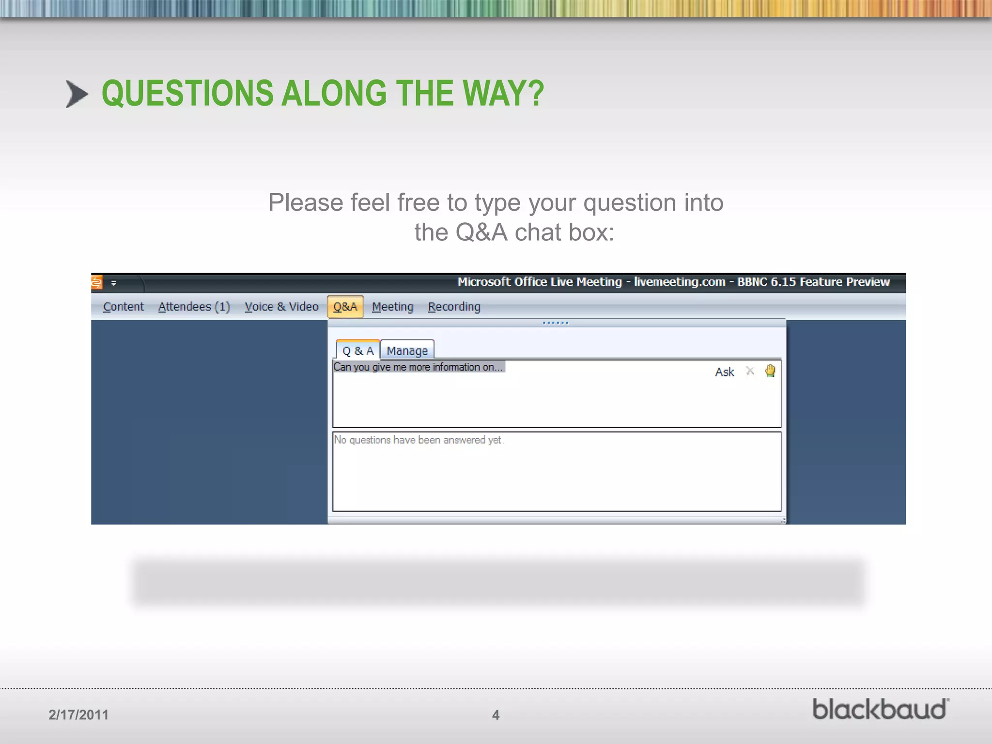Open the Attendees (1) menu
The width and height of the screenshot is (992, 744).
tap(194, 307)
